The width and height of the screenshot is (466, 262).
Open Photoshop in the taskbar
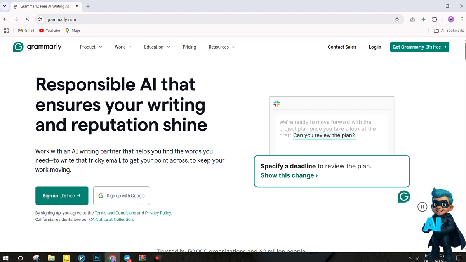pos(97,258)
